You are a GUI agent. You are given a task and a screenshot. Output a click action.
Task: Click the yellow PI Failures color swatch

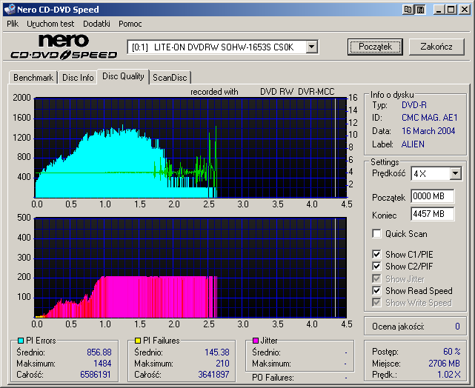tap(138, 341)
